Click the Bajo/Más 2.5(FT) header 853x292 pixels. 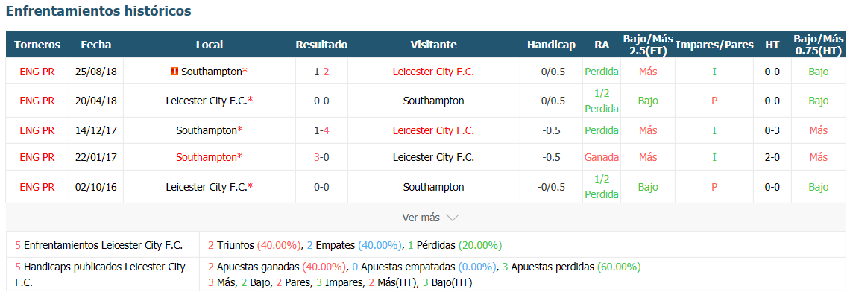point(648,45)
